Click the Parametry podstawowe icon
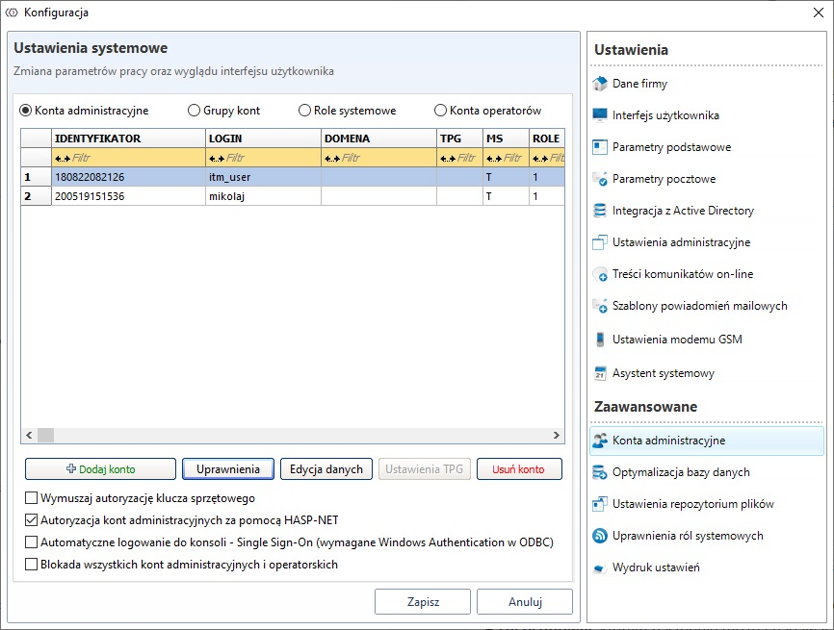 599,147
